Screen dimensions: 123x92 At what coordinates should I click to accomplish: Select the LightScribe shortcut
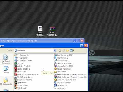coord(20,83)
